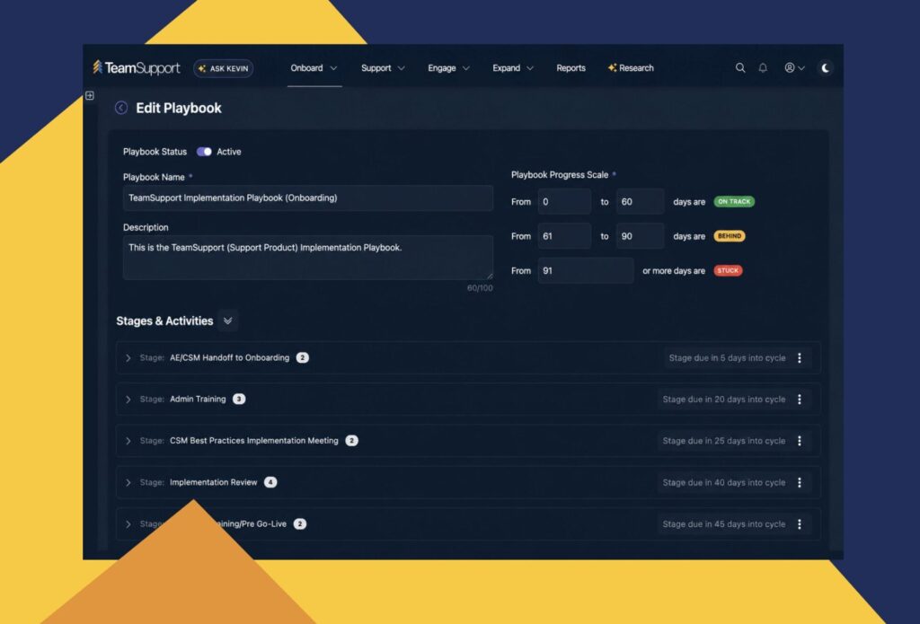Click 'Stage due in 40 days into cycle'
The image size is (920, 624).
tap(724, 483)
